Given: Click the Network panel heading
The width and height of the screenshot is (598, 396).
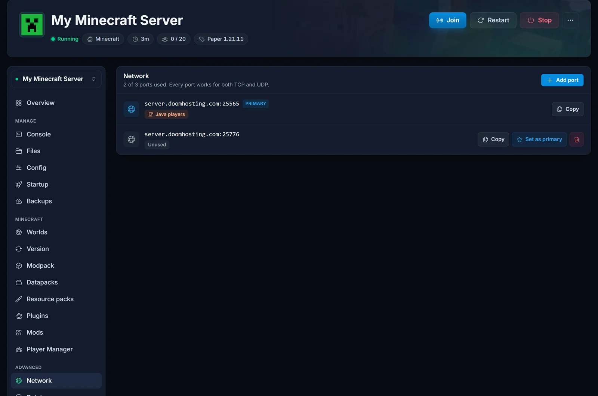Looking at the screenshot, I should (x=136, y=76).
